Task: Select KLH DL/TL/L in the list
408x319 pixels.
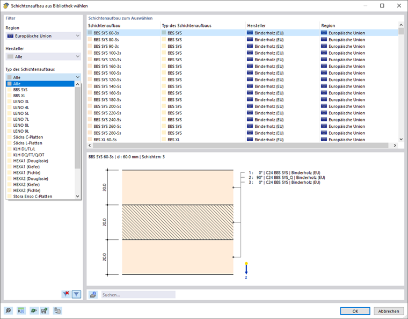Action: tap(40, 149)
